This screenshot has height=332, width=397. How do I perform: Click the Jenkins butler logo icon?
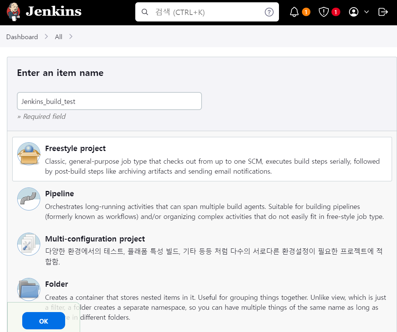coord(13,12)
